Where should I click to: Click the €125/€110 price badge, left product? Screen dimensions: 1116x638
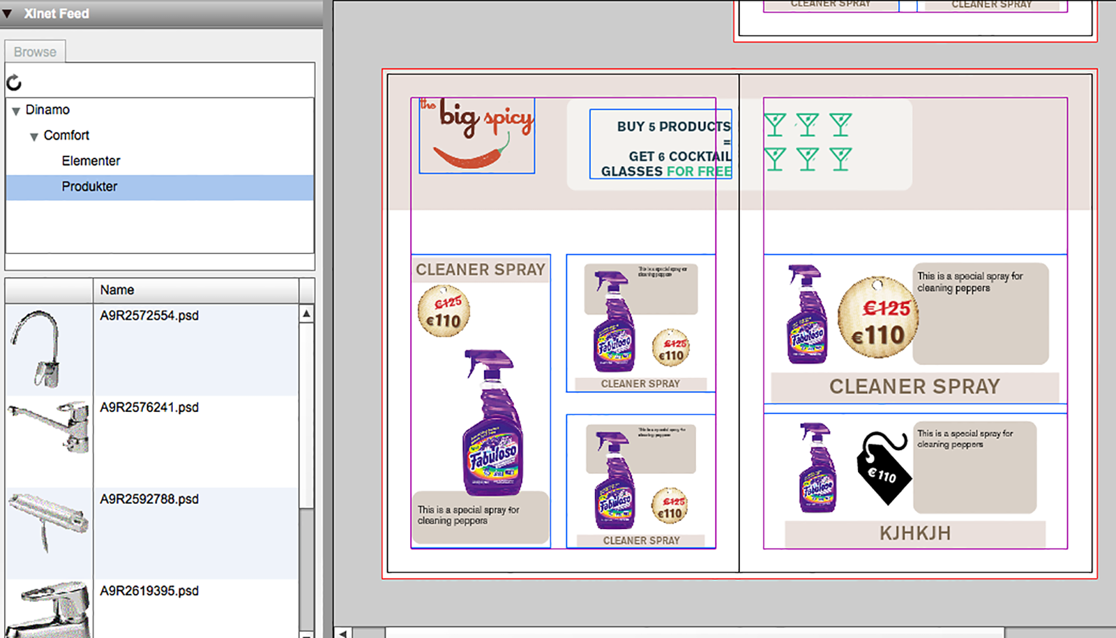(444, 311)
